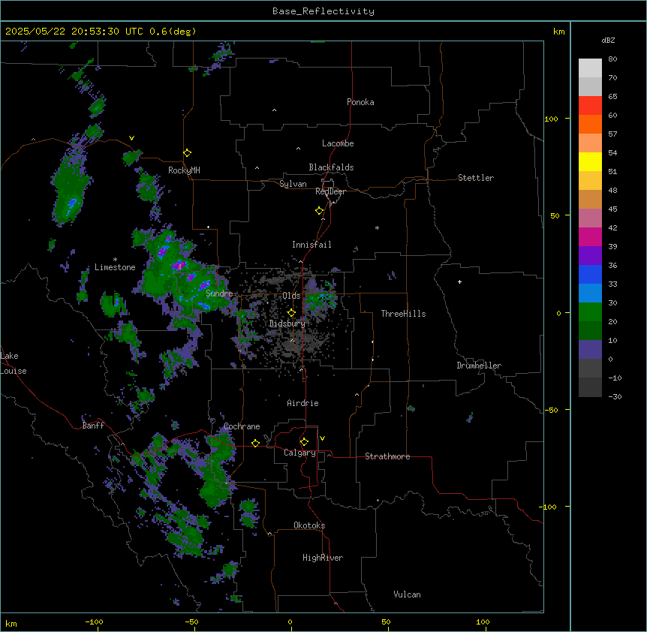
Task: Select the Vulcan label
Action: (x=407, y=594)
